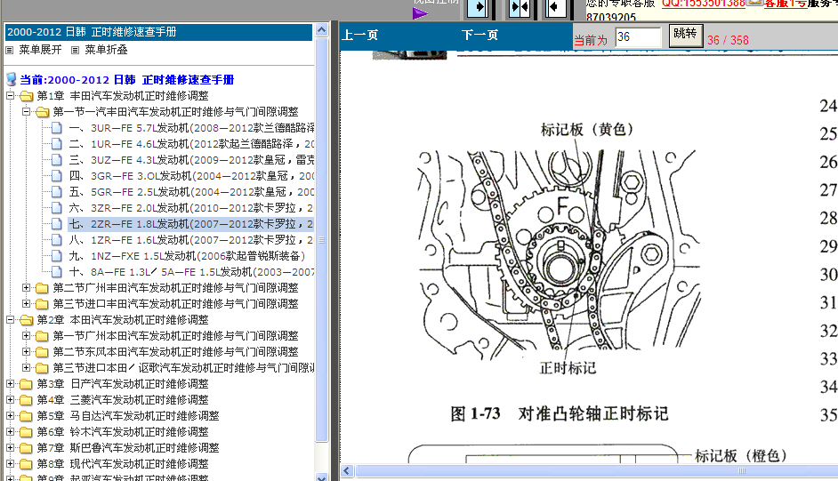Click the 菜单折叠 collapse-all icon
Image resolution: width=838 pixels, height=481 pixels.
(76, 50)
